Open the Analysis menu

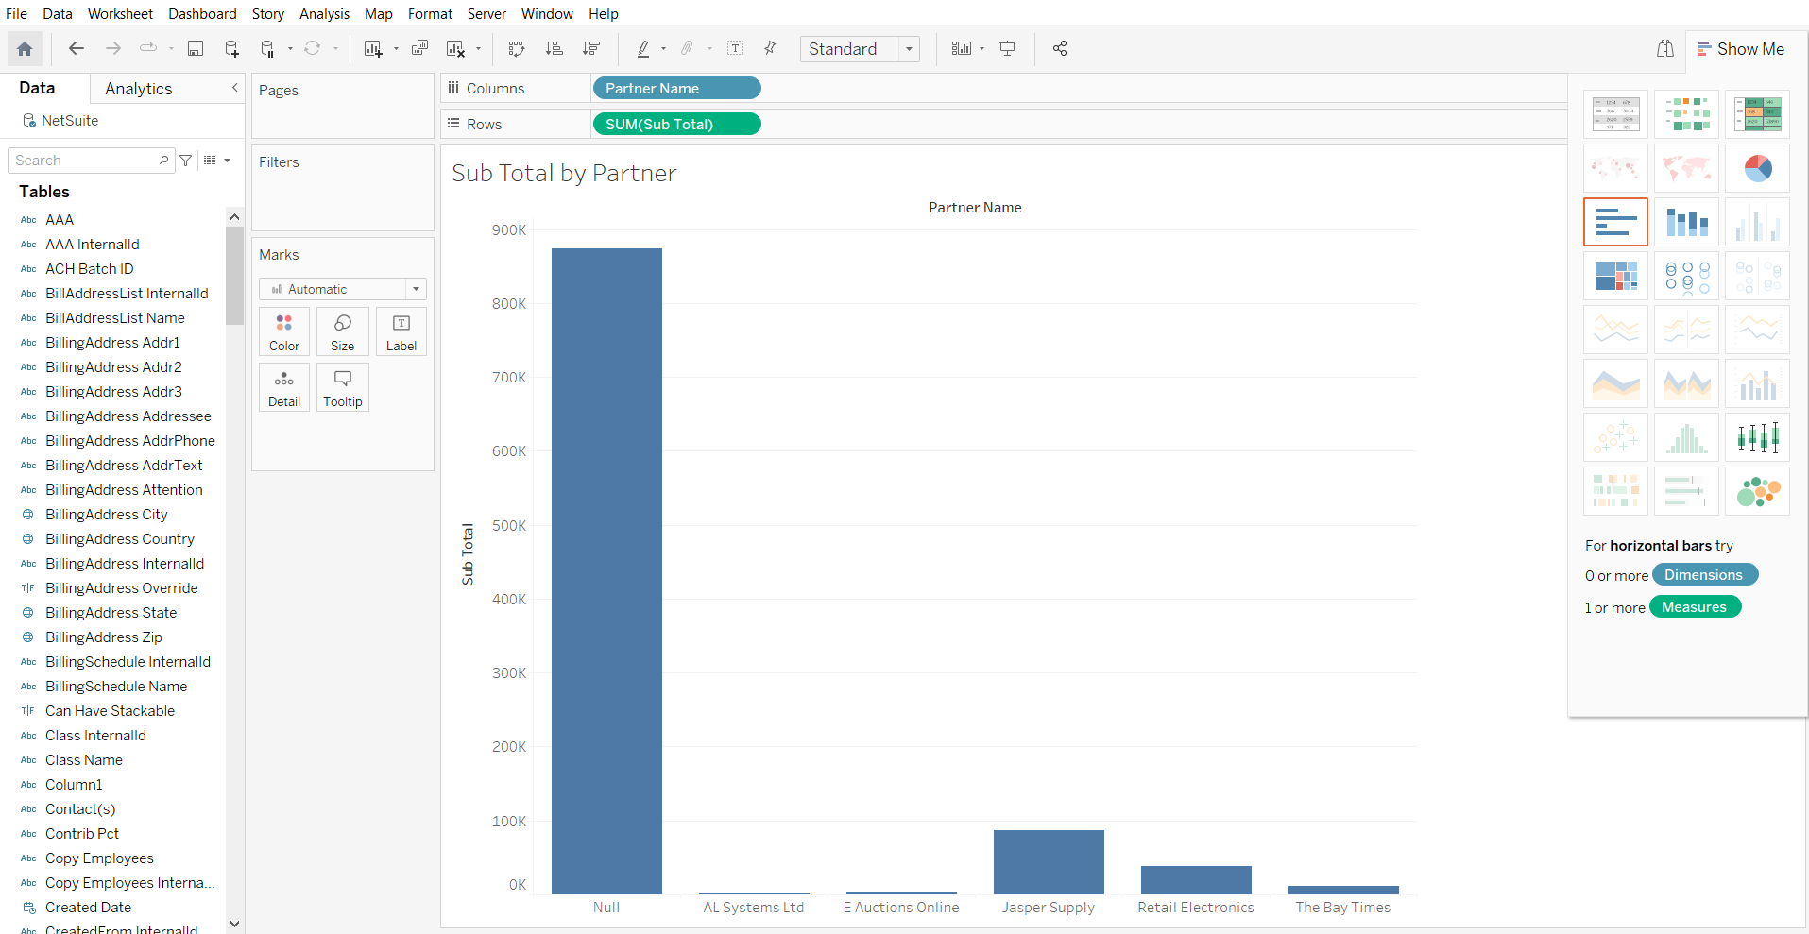coord(324,14)
